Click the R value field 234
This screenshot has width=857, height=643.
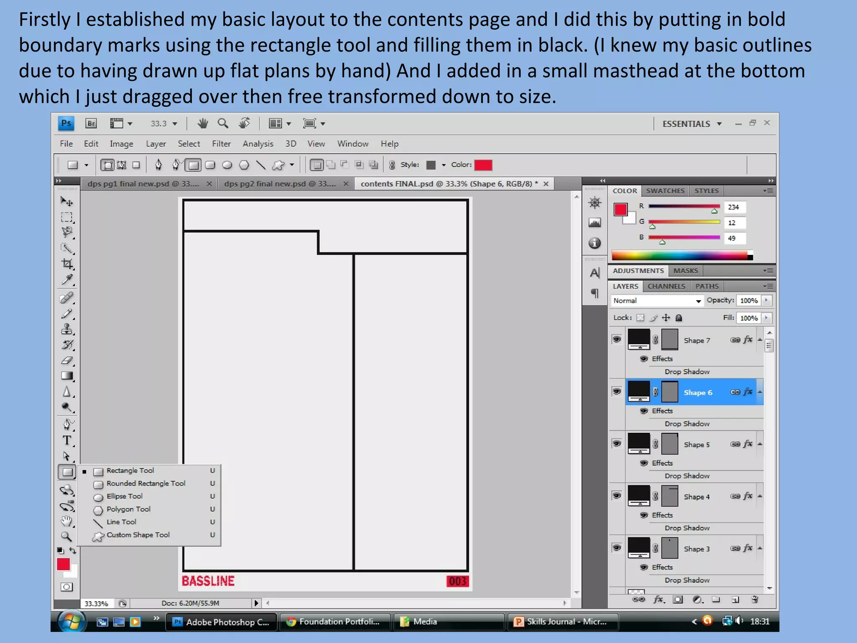coord(735,207)
